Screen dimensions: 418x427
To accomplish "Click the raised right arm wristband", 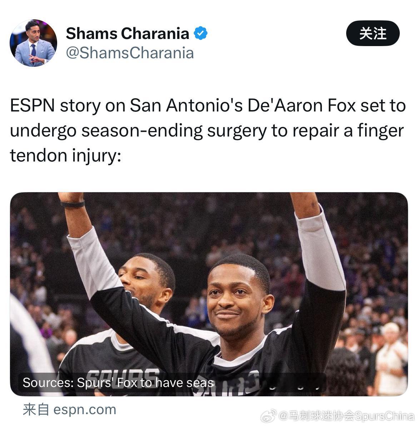I will pyautogui.click(x=73, y=203).
